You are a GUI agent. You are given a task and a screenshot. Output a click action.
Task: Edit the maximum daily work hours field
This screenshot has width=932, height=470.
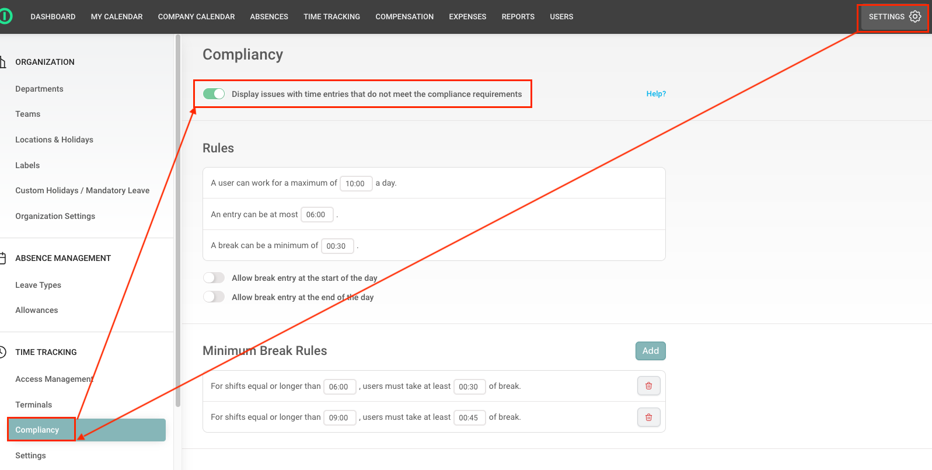click(355, 183)
